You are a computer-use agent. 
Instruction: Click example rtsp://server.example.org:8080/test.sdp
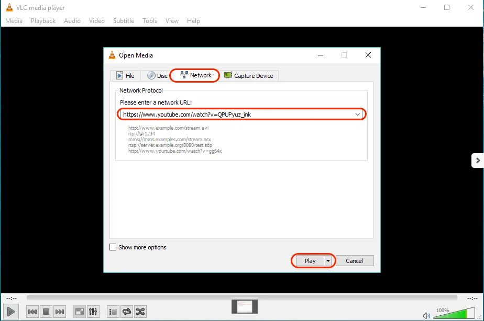170,145
